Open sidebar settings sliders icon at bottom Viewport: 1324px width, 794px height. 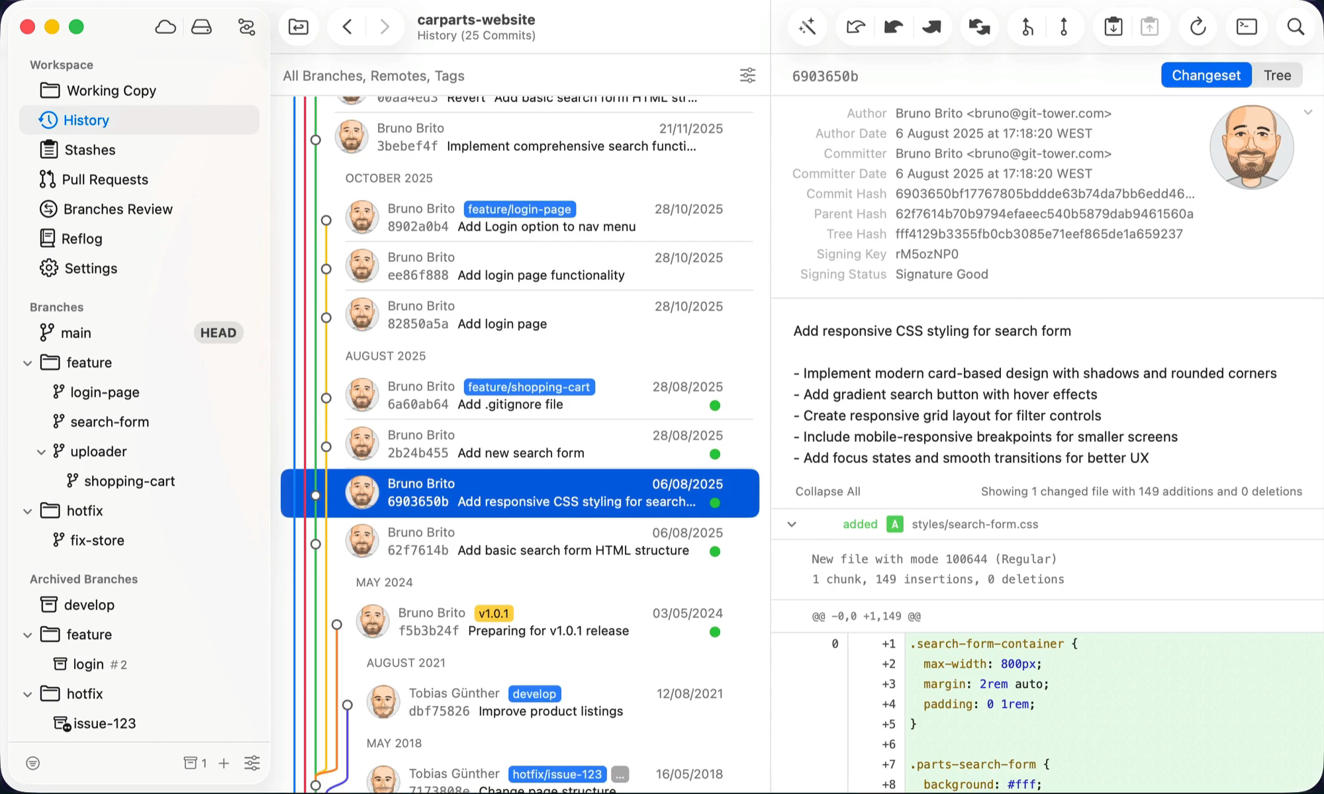pyautogui.click(x=252, y=764)
